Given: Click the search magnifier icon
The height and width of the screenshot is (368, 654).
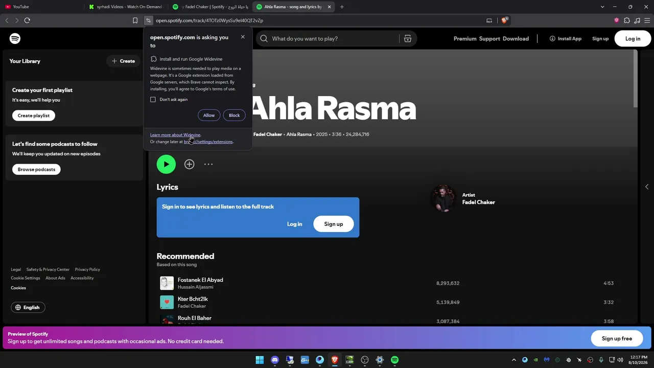Looking at the screenshot, I should click(x=264, y=39).
